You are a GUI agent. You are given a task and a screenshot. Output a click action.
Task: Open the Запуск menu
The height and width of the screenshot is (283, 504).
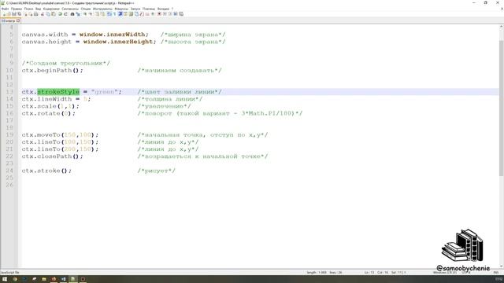pyautogui.click(x=135, y=9)
